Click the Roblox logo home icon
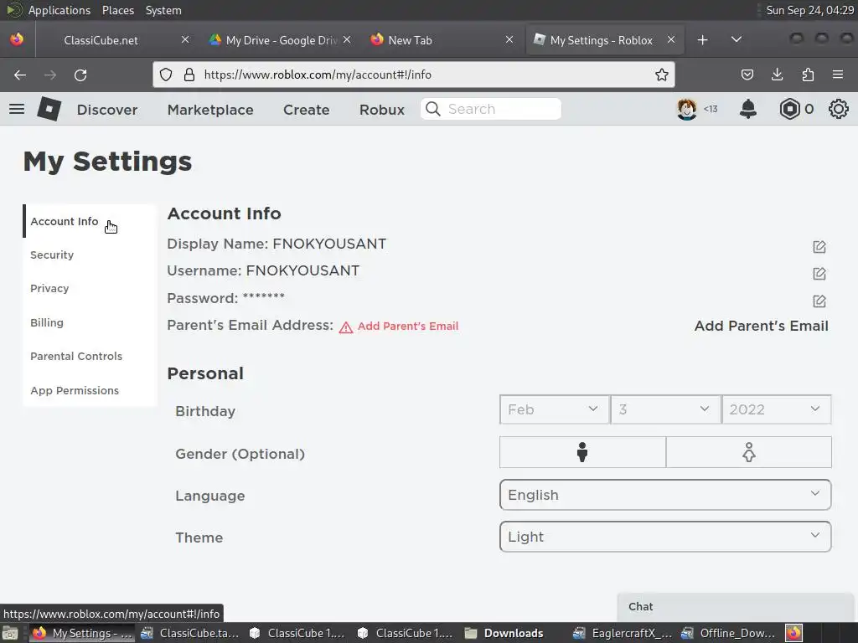The width and height of the screenshot is (858, 643). tap(49, 108)
